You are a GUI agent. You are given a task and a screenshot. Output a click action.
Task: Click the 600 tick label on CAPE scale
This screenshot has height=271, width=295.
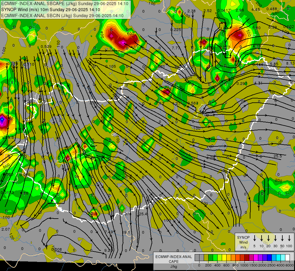pyautogui.click(x=226, y=265)
